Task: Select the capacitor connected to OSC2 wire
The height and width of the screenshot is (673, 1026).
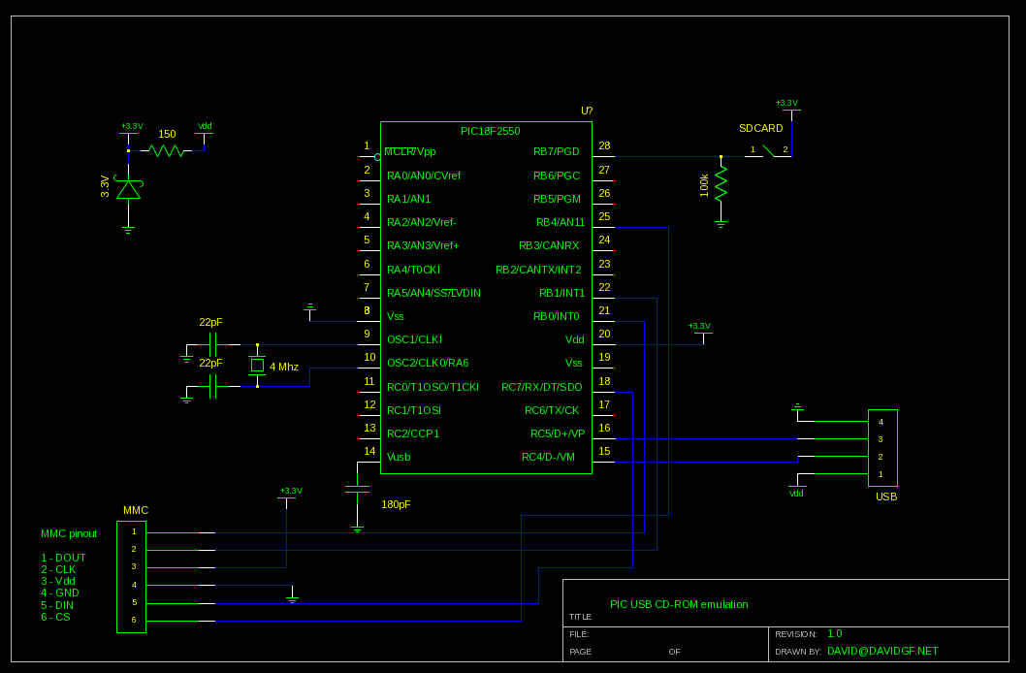Action: pos(212,387)
